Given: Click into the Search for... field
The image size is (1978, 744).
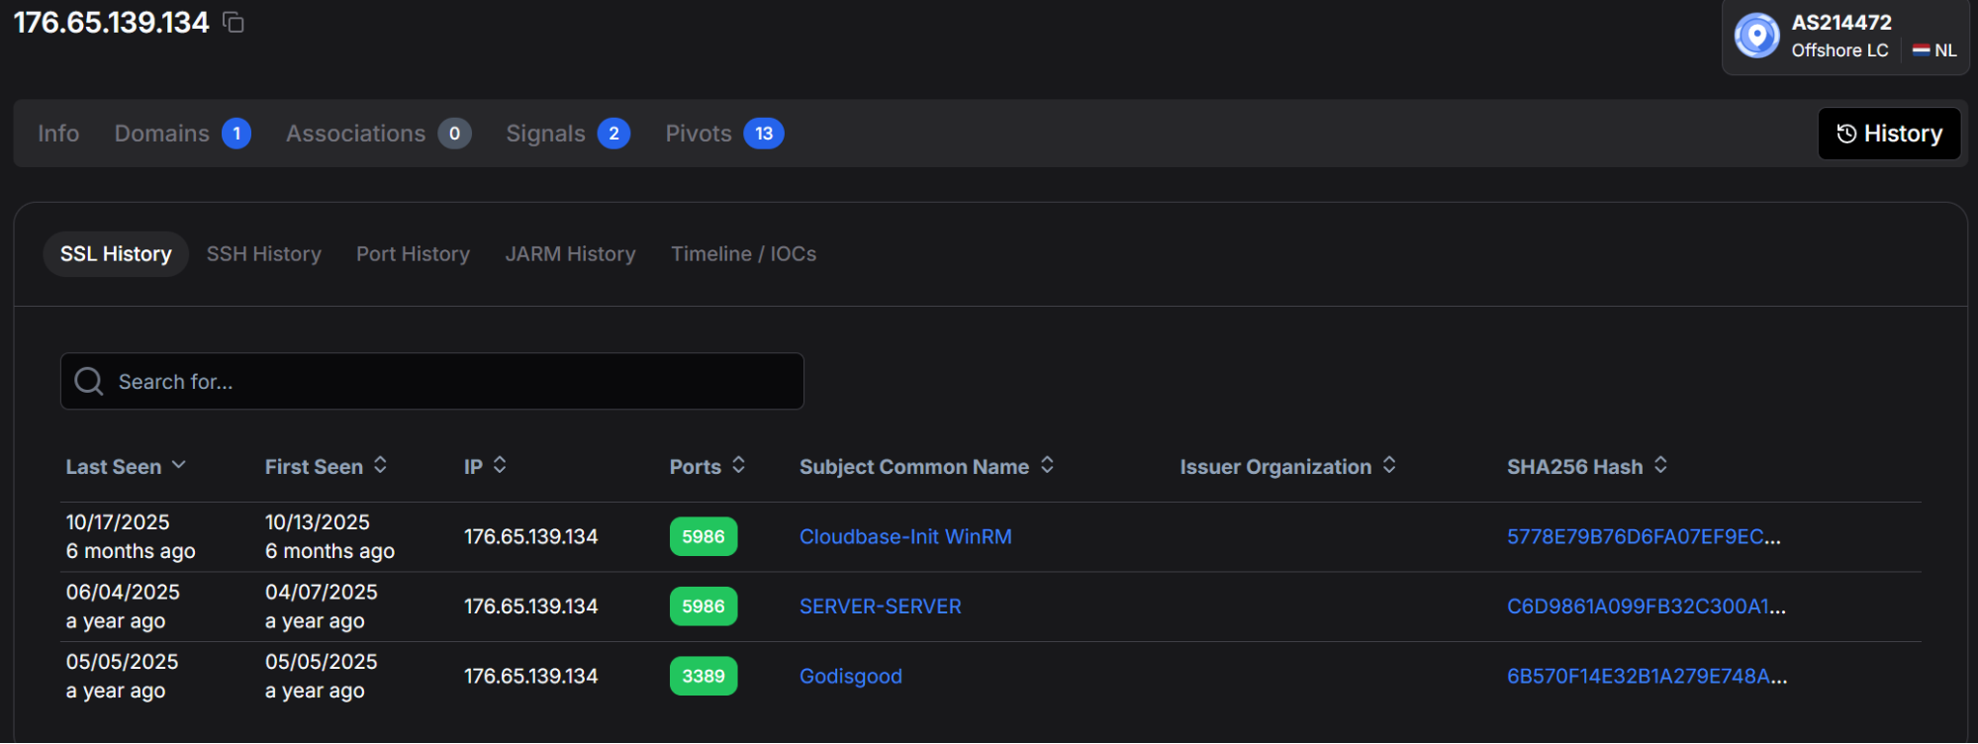Looking at the screenshot, I should coord(445,381).
